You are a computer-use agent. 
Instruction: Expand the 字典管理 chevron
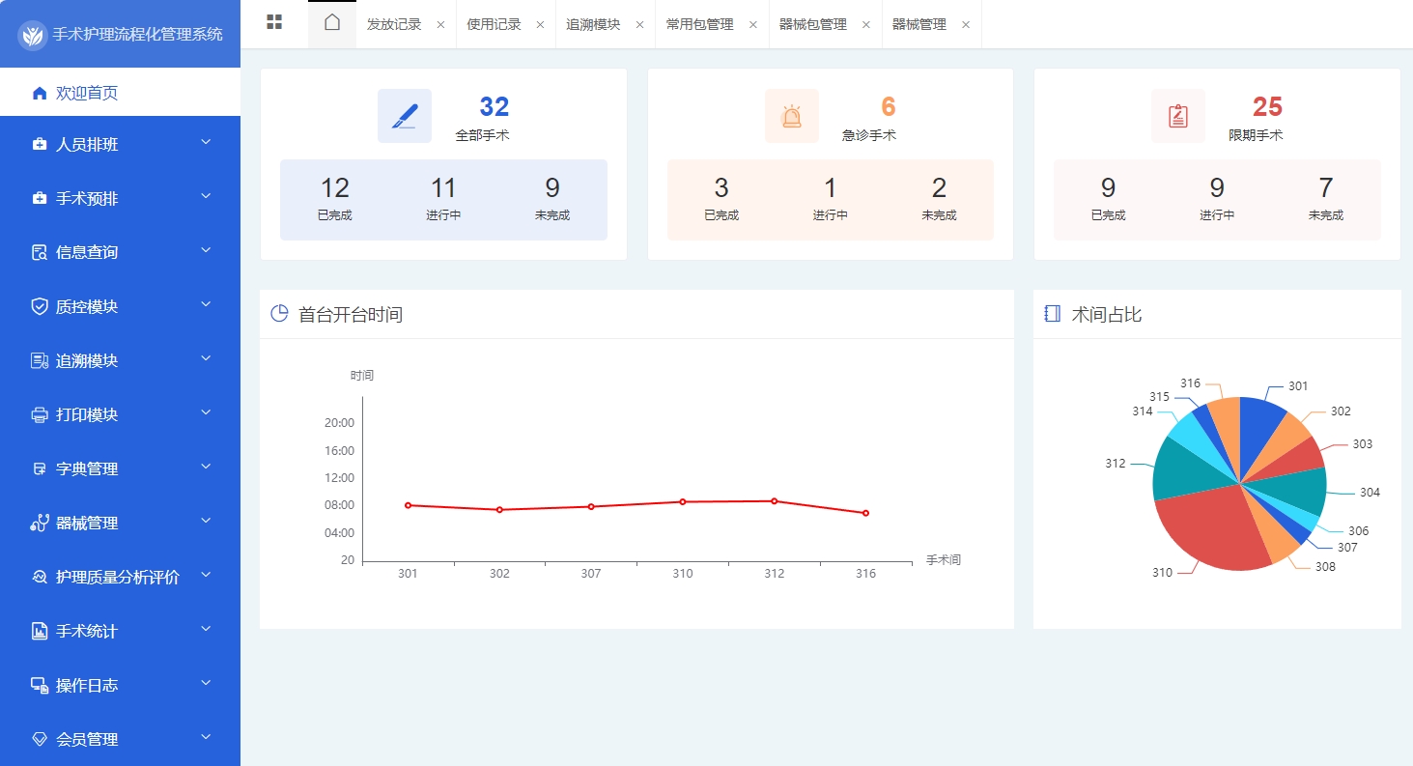(206, 468)
